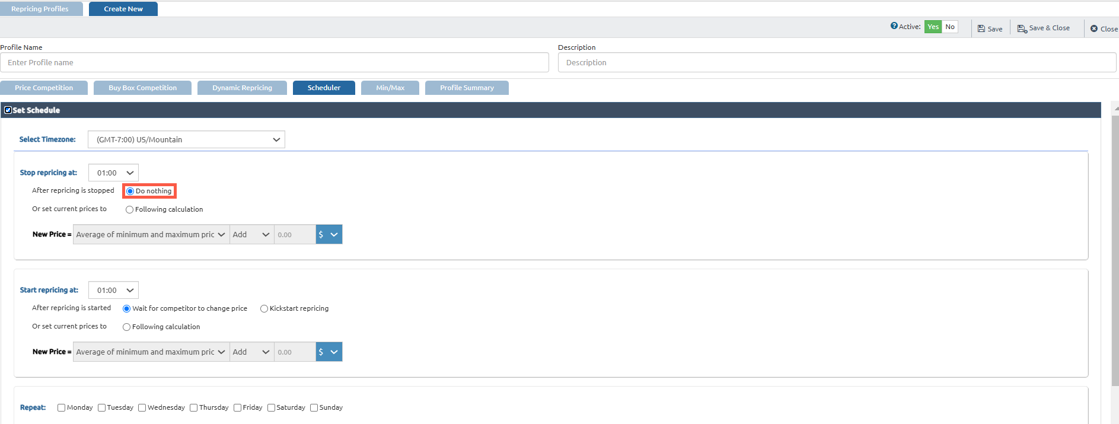The height and width of the screenshot is (424, 1119).
Task: Open the Min/Max tab
Action: (390, 88)
